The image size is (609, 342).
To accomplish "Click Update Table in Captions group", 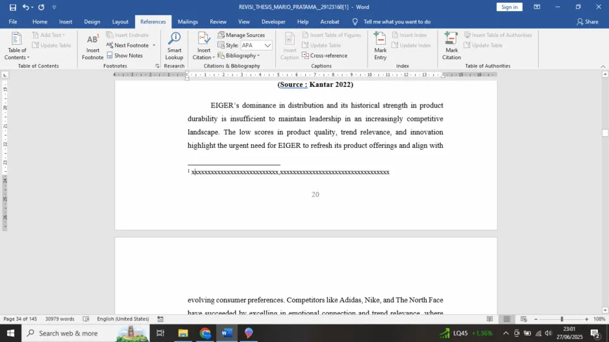I will point(321,45).
